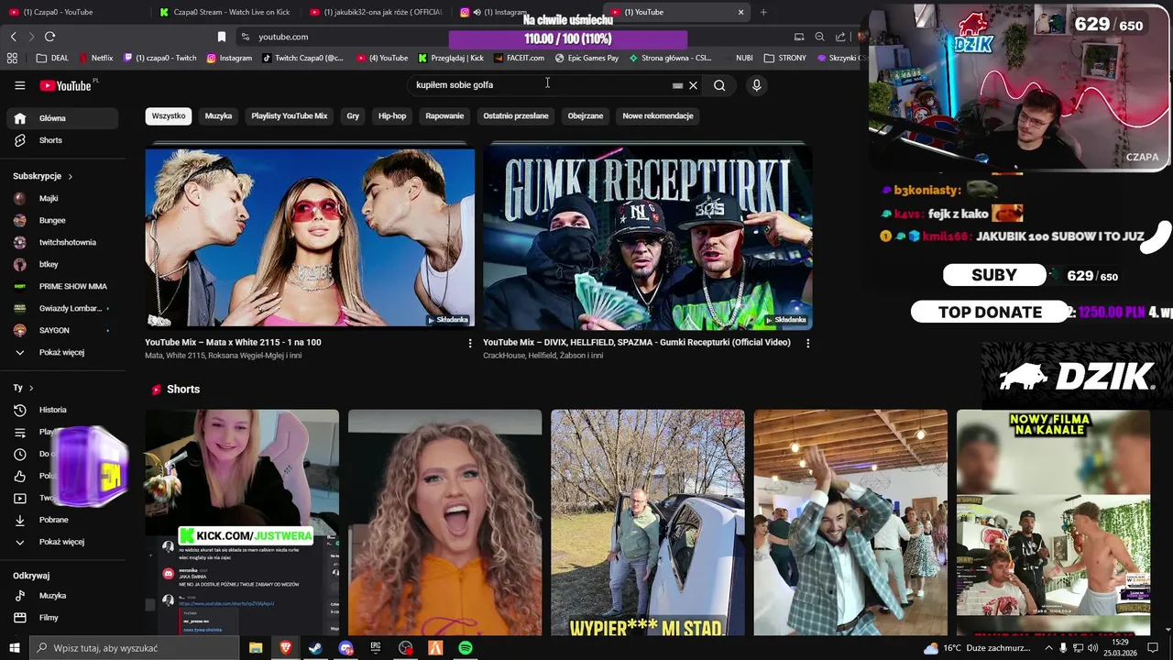Open Spotify from the taskbar
Viewport: 1173px width, 660px height.
click(x=466, y=648)
